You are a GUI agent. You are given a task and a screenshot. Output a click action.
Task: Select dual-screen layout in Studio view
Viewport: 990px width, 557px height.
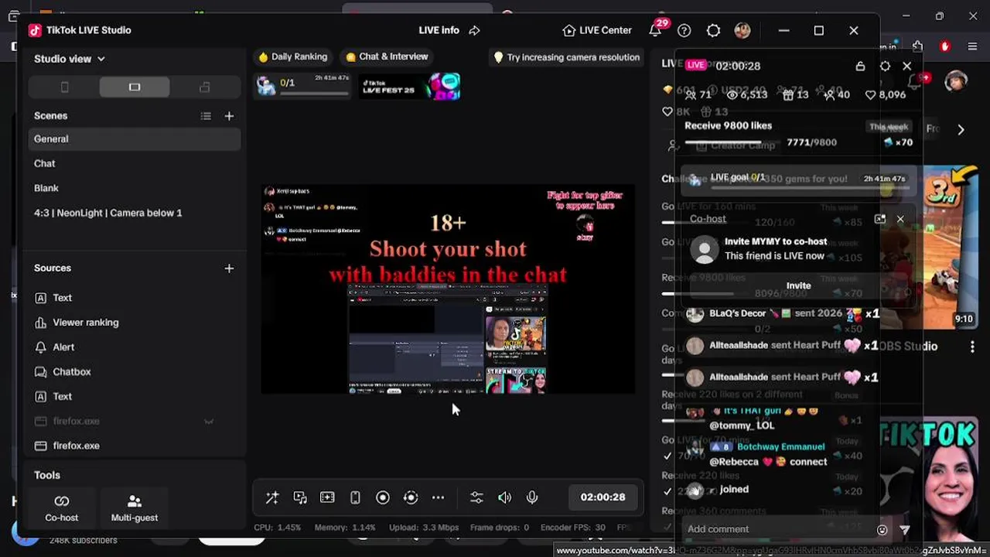(204, 87)
